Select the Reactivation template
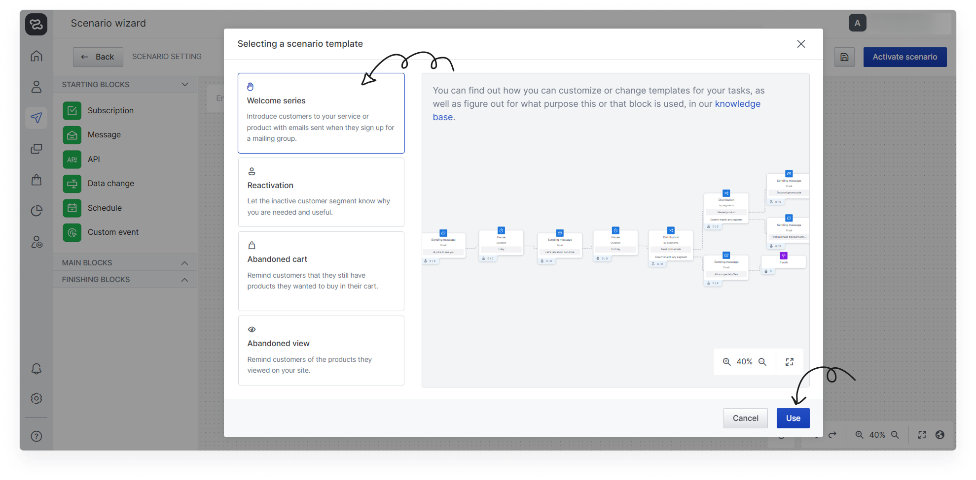976x480 pixels. [321, 192]
